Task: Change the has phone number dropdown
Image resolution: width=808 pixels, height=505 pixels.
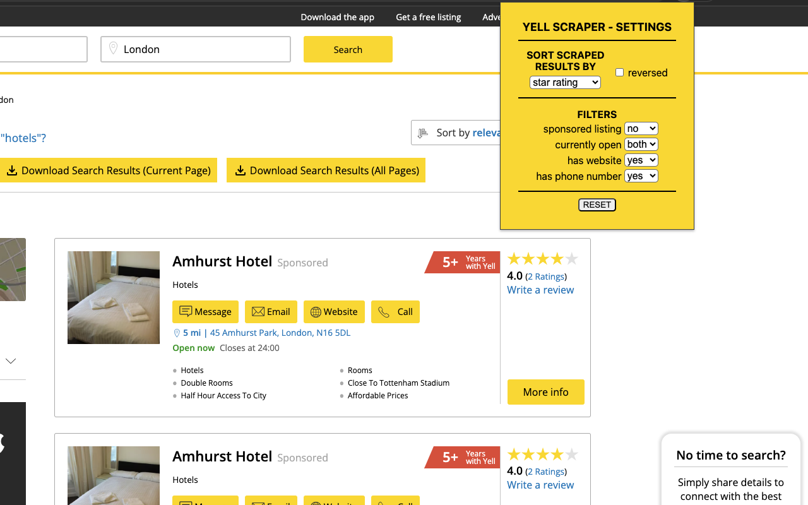Action: pyautogui.click(x=641, y=176)
